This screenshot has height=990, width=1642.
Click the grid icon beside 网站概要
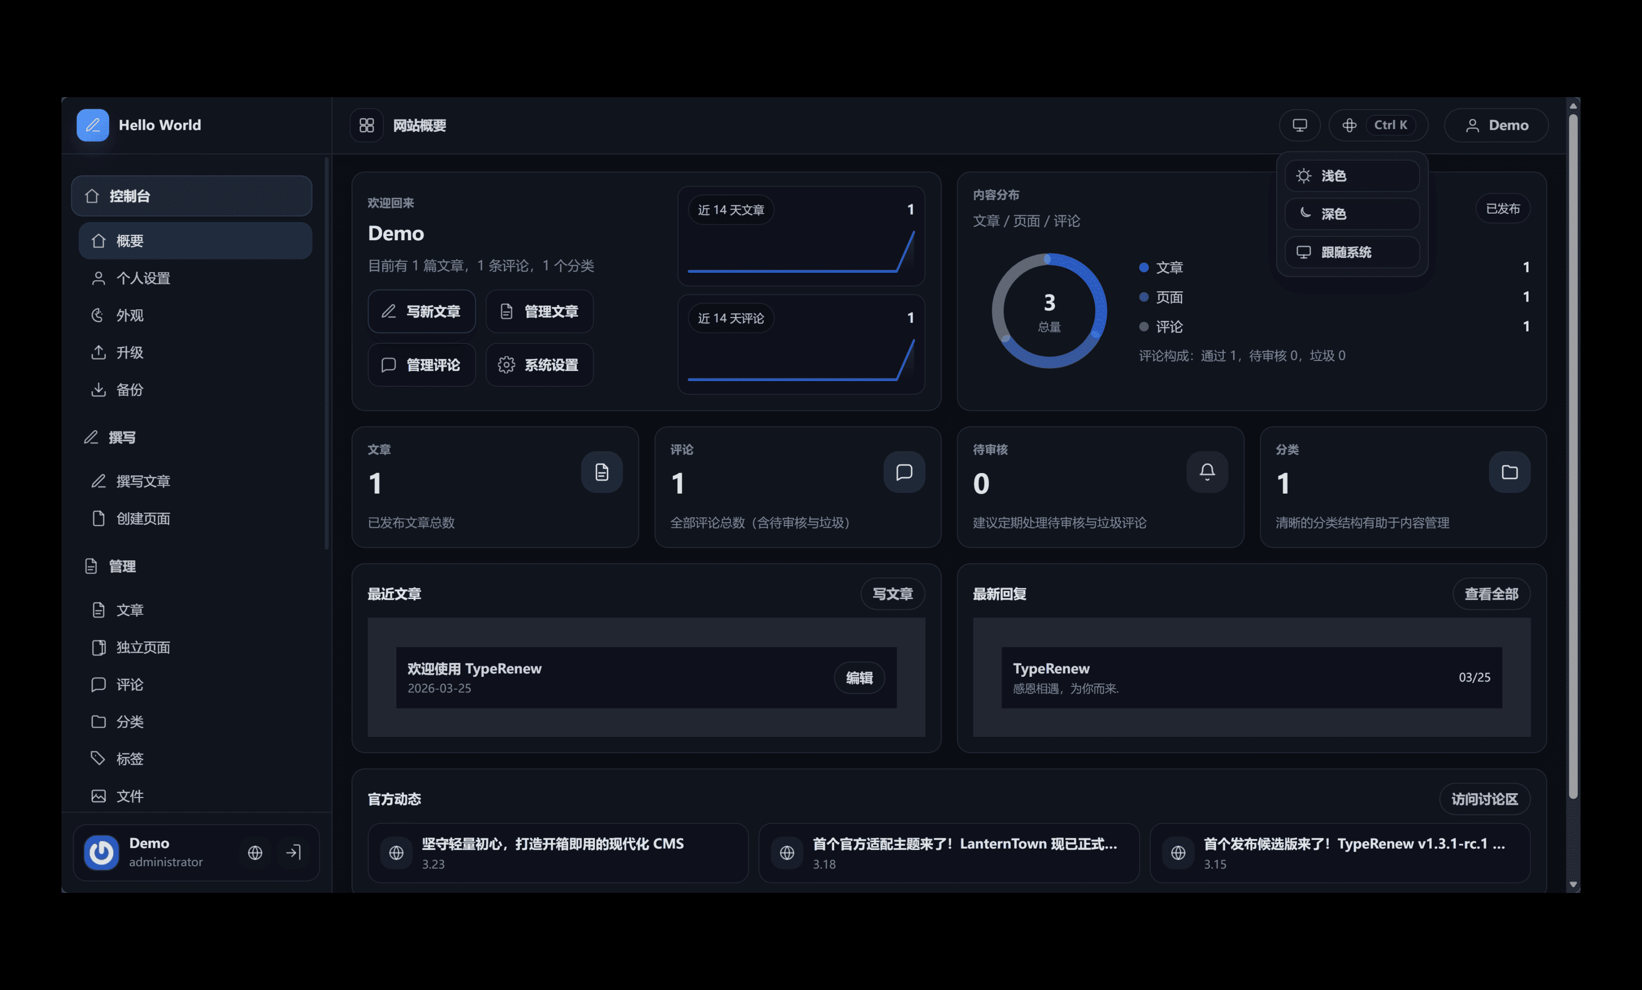(367, 125)
